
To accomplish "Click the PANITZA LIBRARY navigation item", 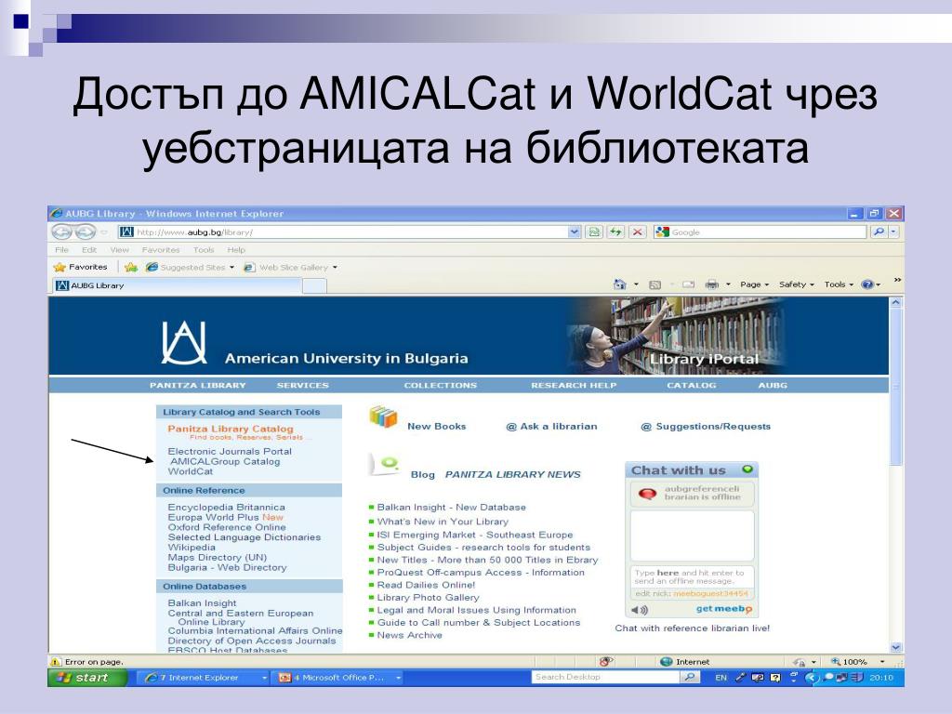I will [x=197, y=385].
